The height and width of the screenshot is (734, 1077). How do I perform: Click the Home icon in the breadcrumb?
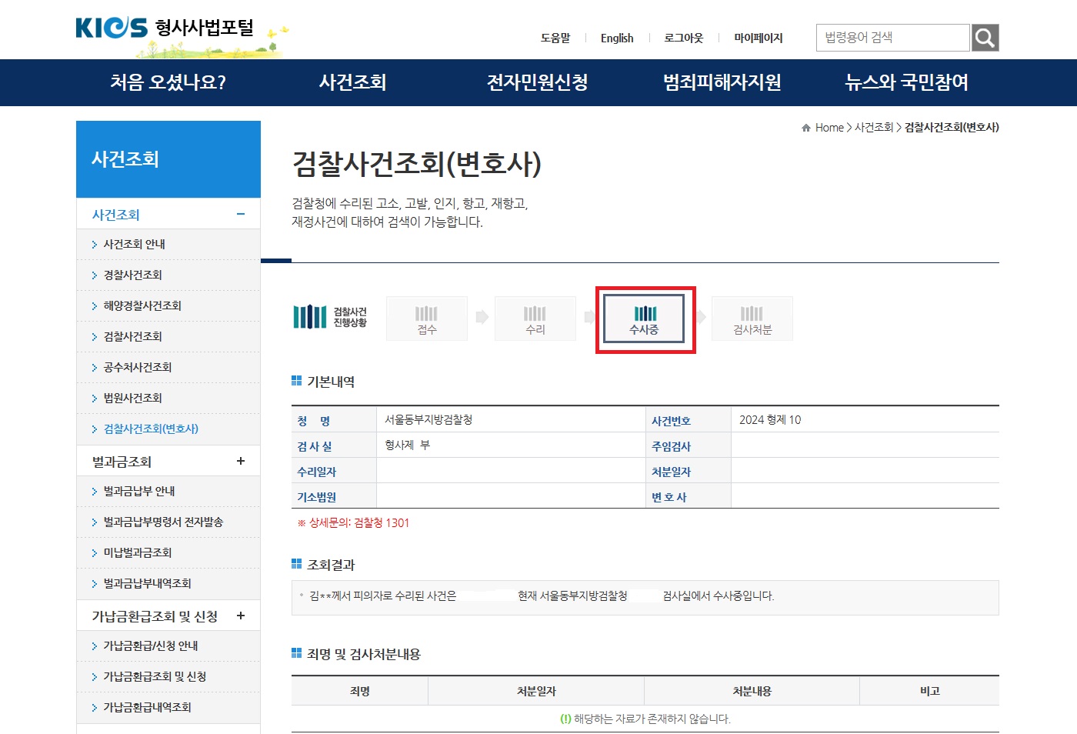click(805, 127)
